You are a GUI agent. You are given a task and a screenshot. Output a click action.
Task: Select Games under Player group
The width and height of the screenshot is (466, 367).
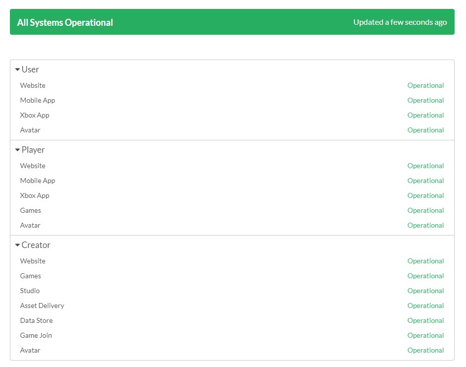[30, 210]
